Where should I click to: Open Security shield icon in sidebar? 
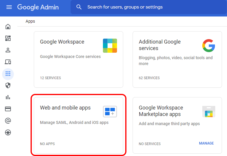click(8, 85)
